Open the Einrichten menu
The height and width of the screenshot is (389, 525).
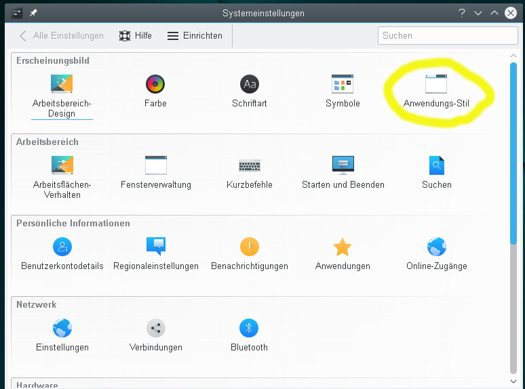coord(195,35)
